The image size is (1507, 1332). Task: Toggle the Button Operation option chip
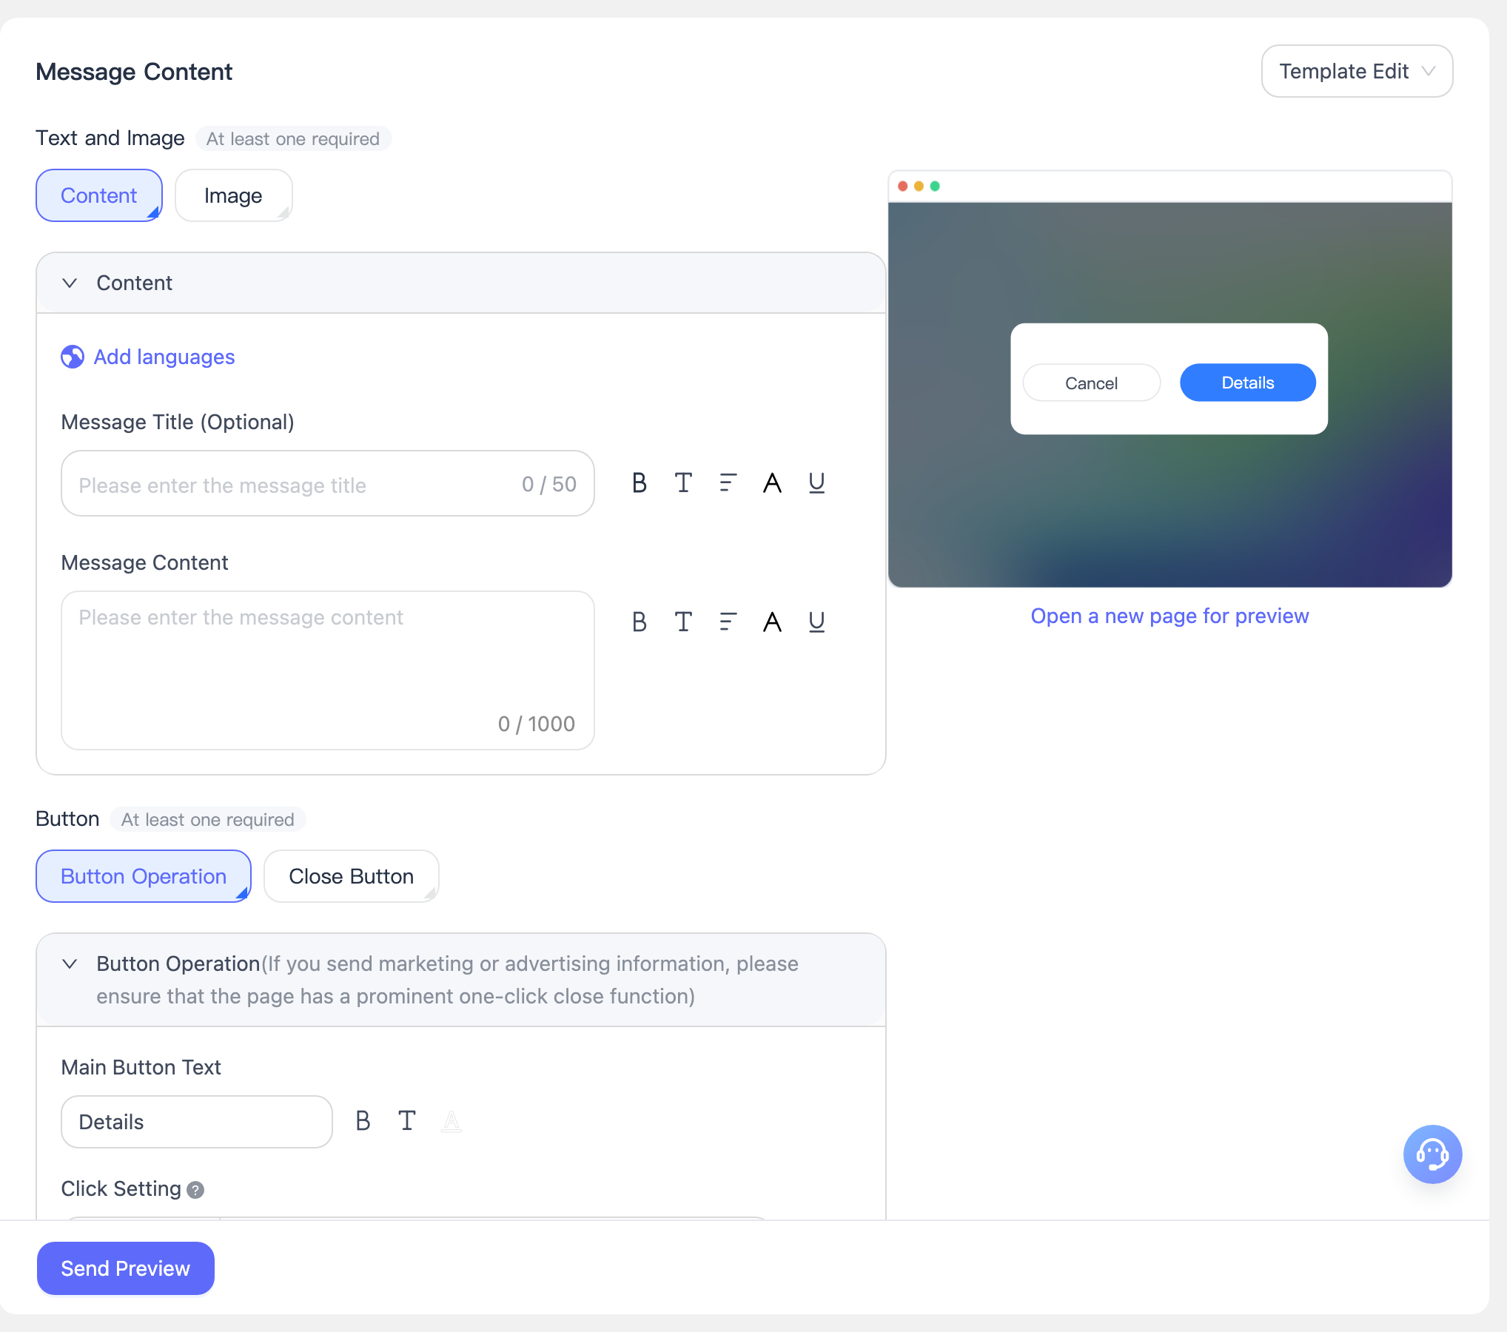[144, 876]
